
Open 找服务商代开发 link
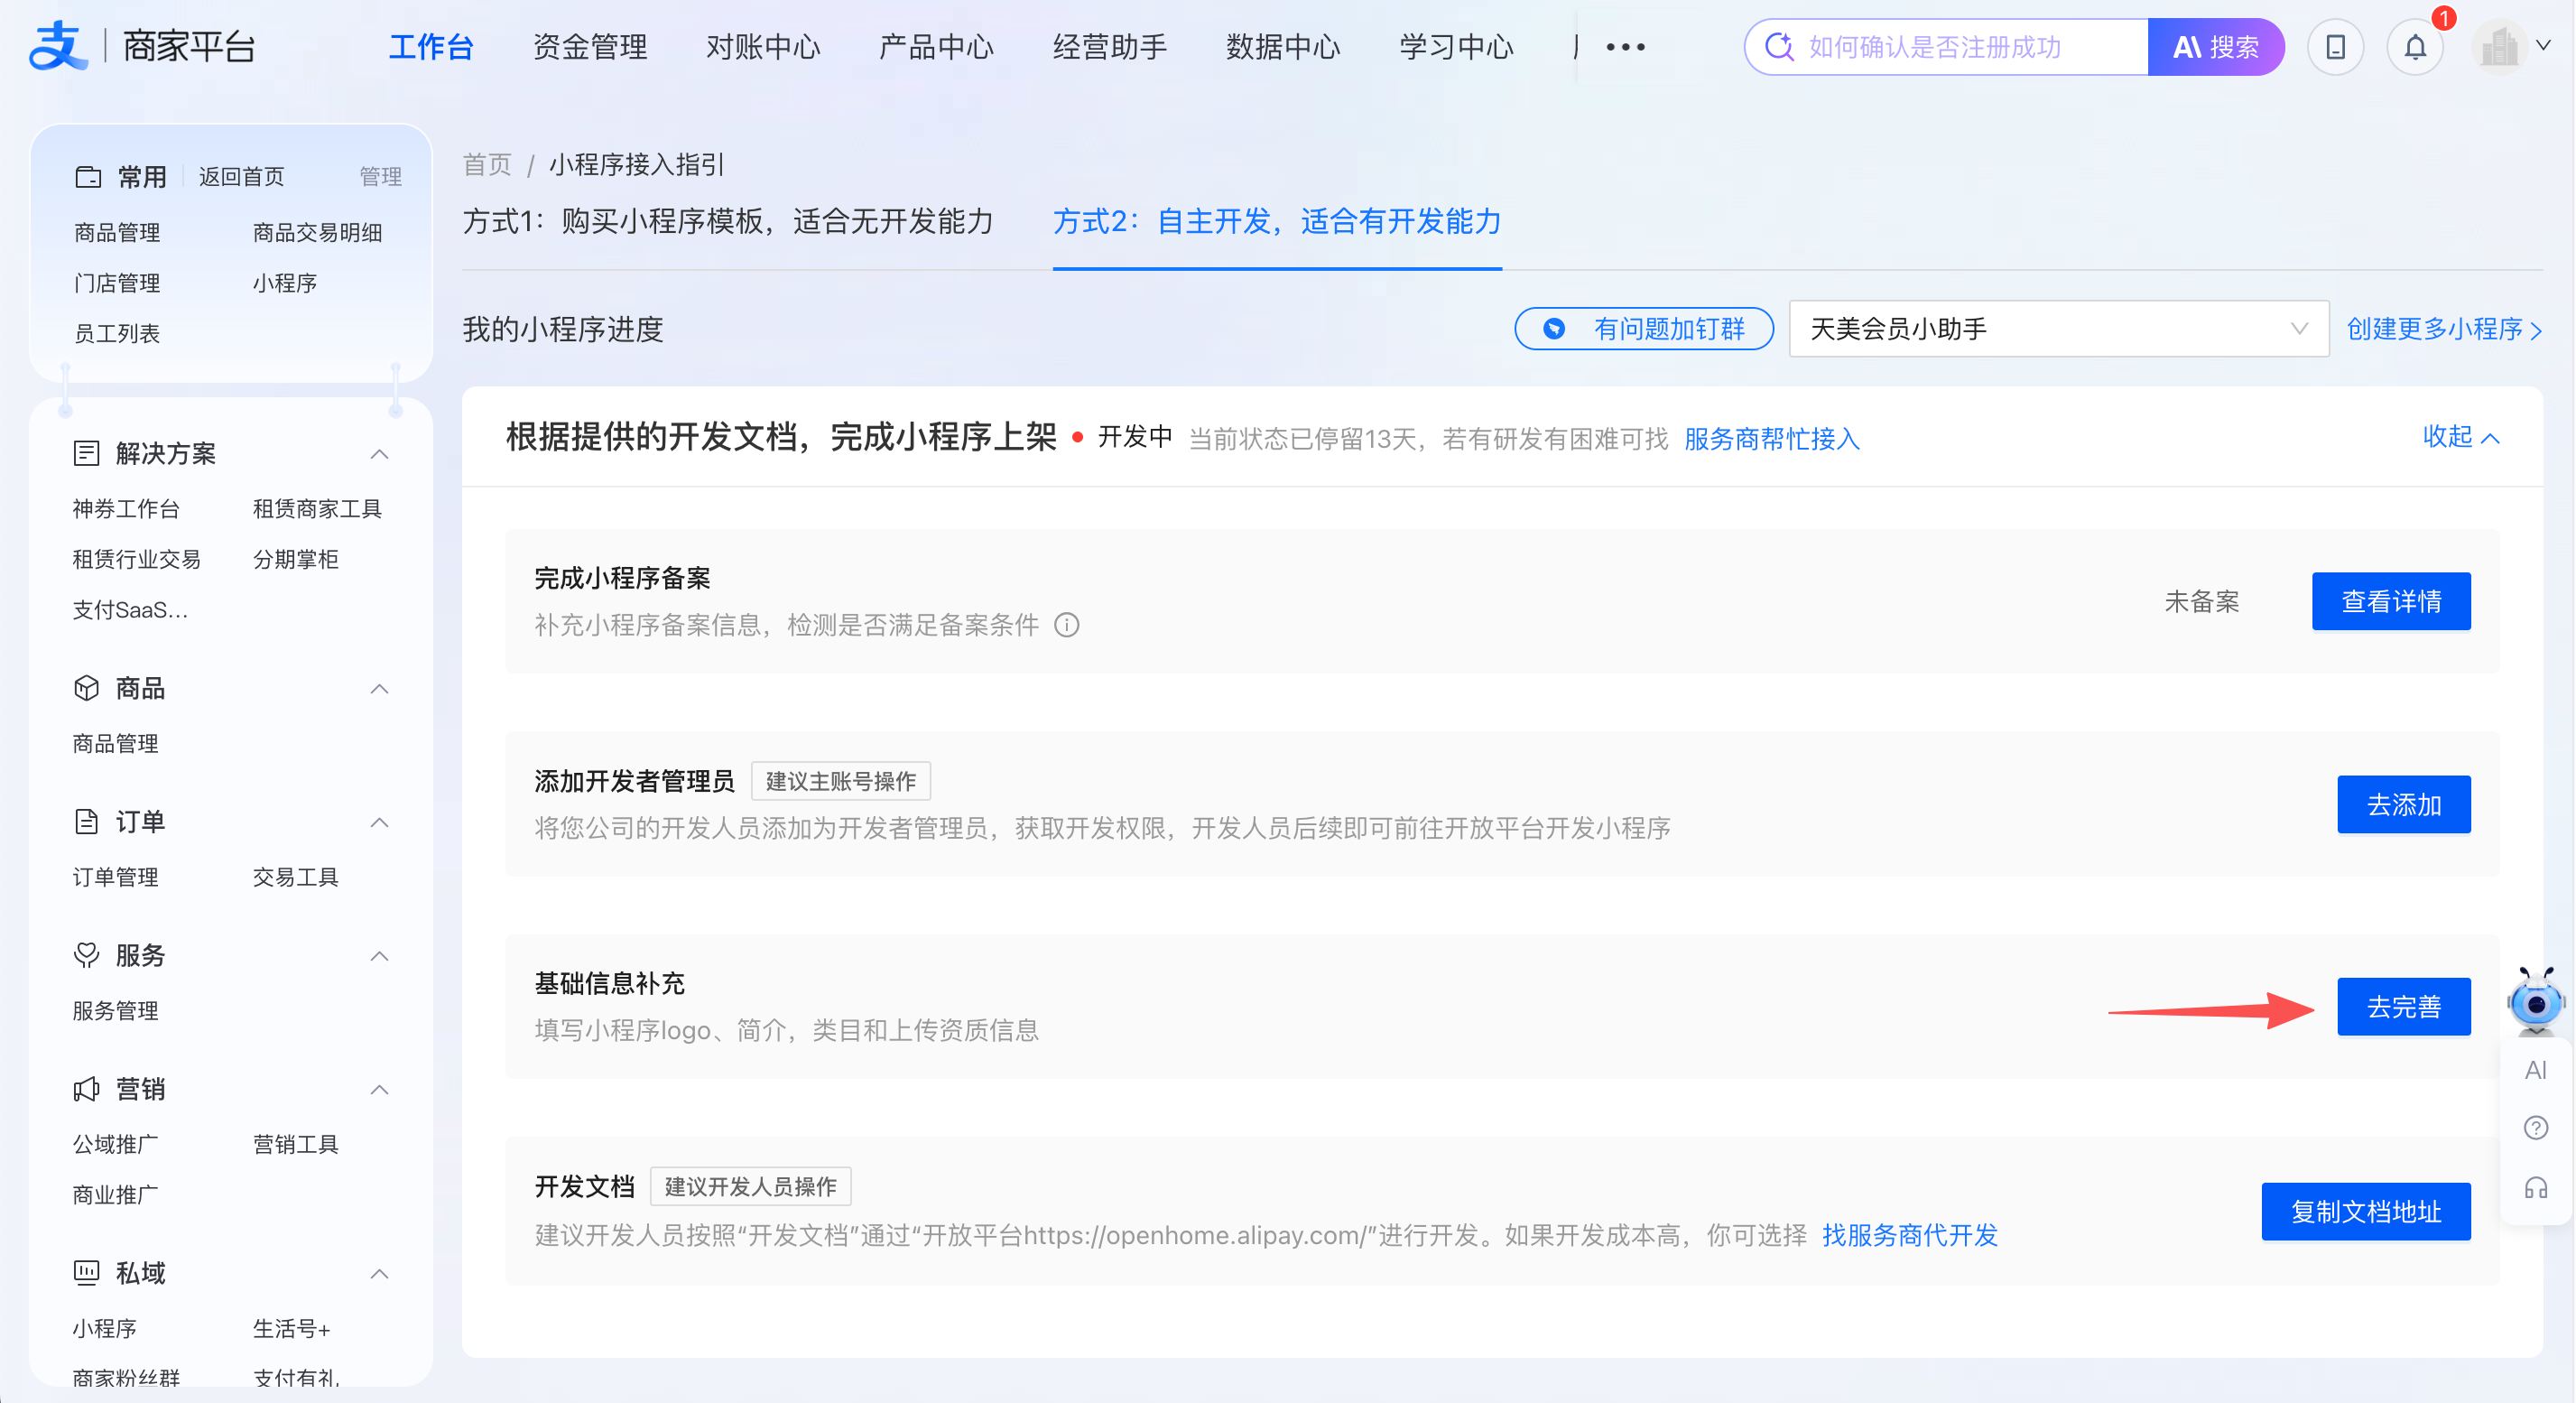[1909, 1236]
